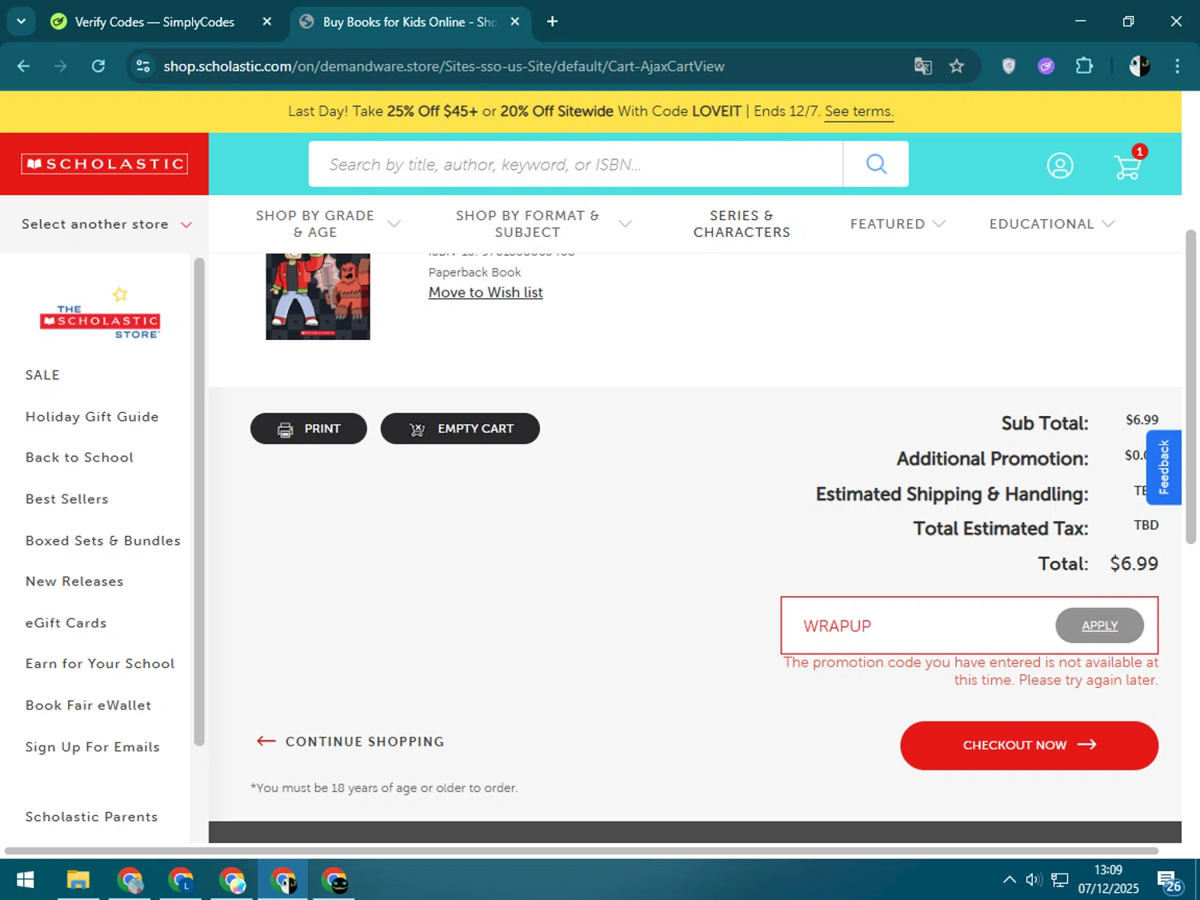Click the book cover thumbnail
This screenshot has height=900, width=1200.
point(318,296)
